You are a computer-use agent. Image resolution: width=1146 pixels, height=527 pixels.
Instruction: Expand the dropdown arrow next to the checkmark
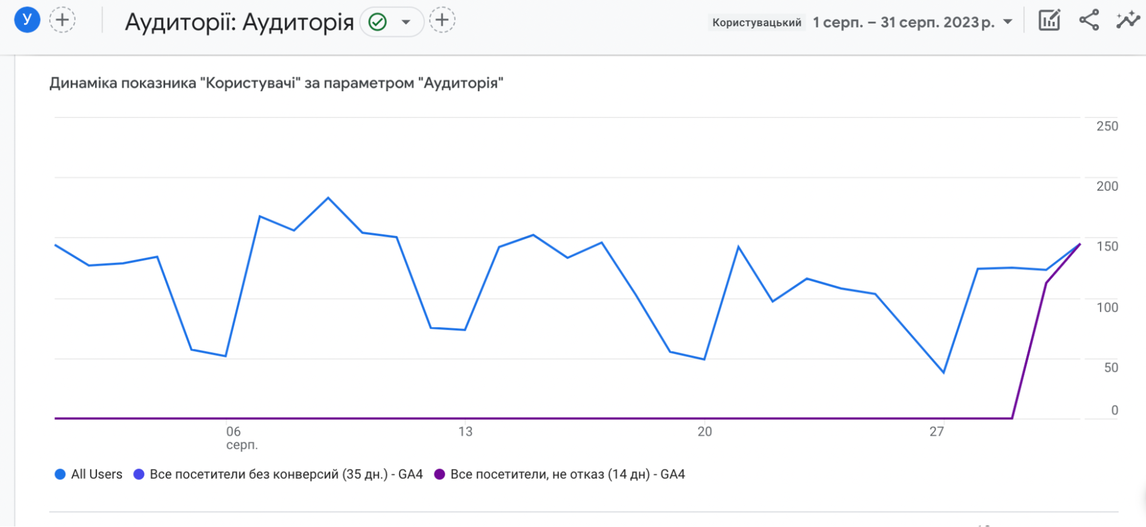click(406, 22)
